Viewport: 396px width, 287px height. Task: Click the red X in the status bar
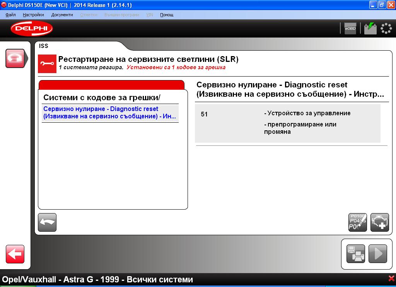point(391,278)
